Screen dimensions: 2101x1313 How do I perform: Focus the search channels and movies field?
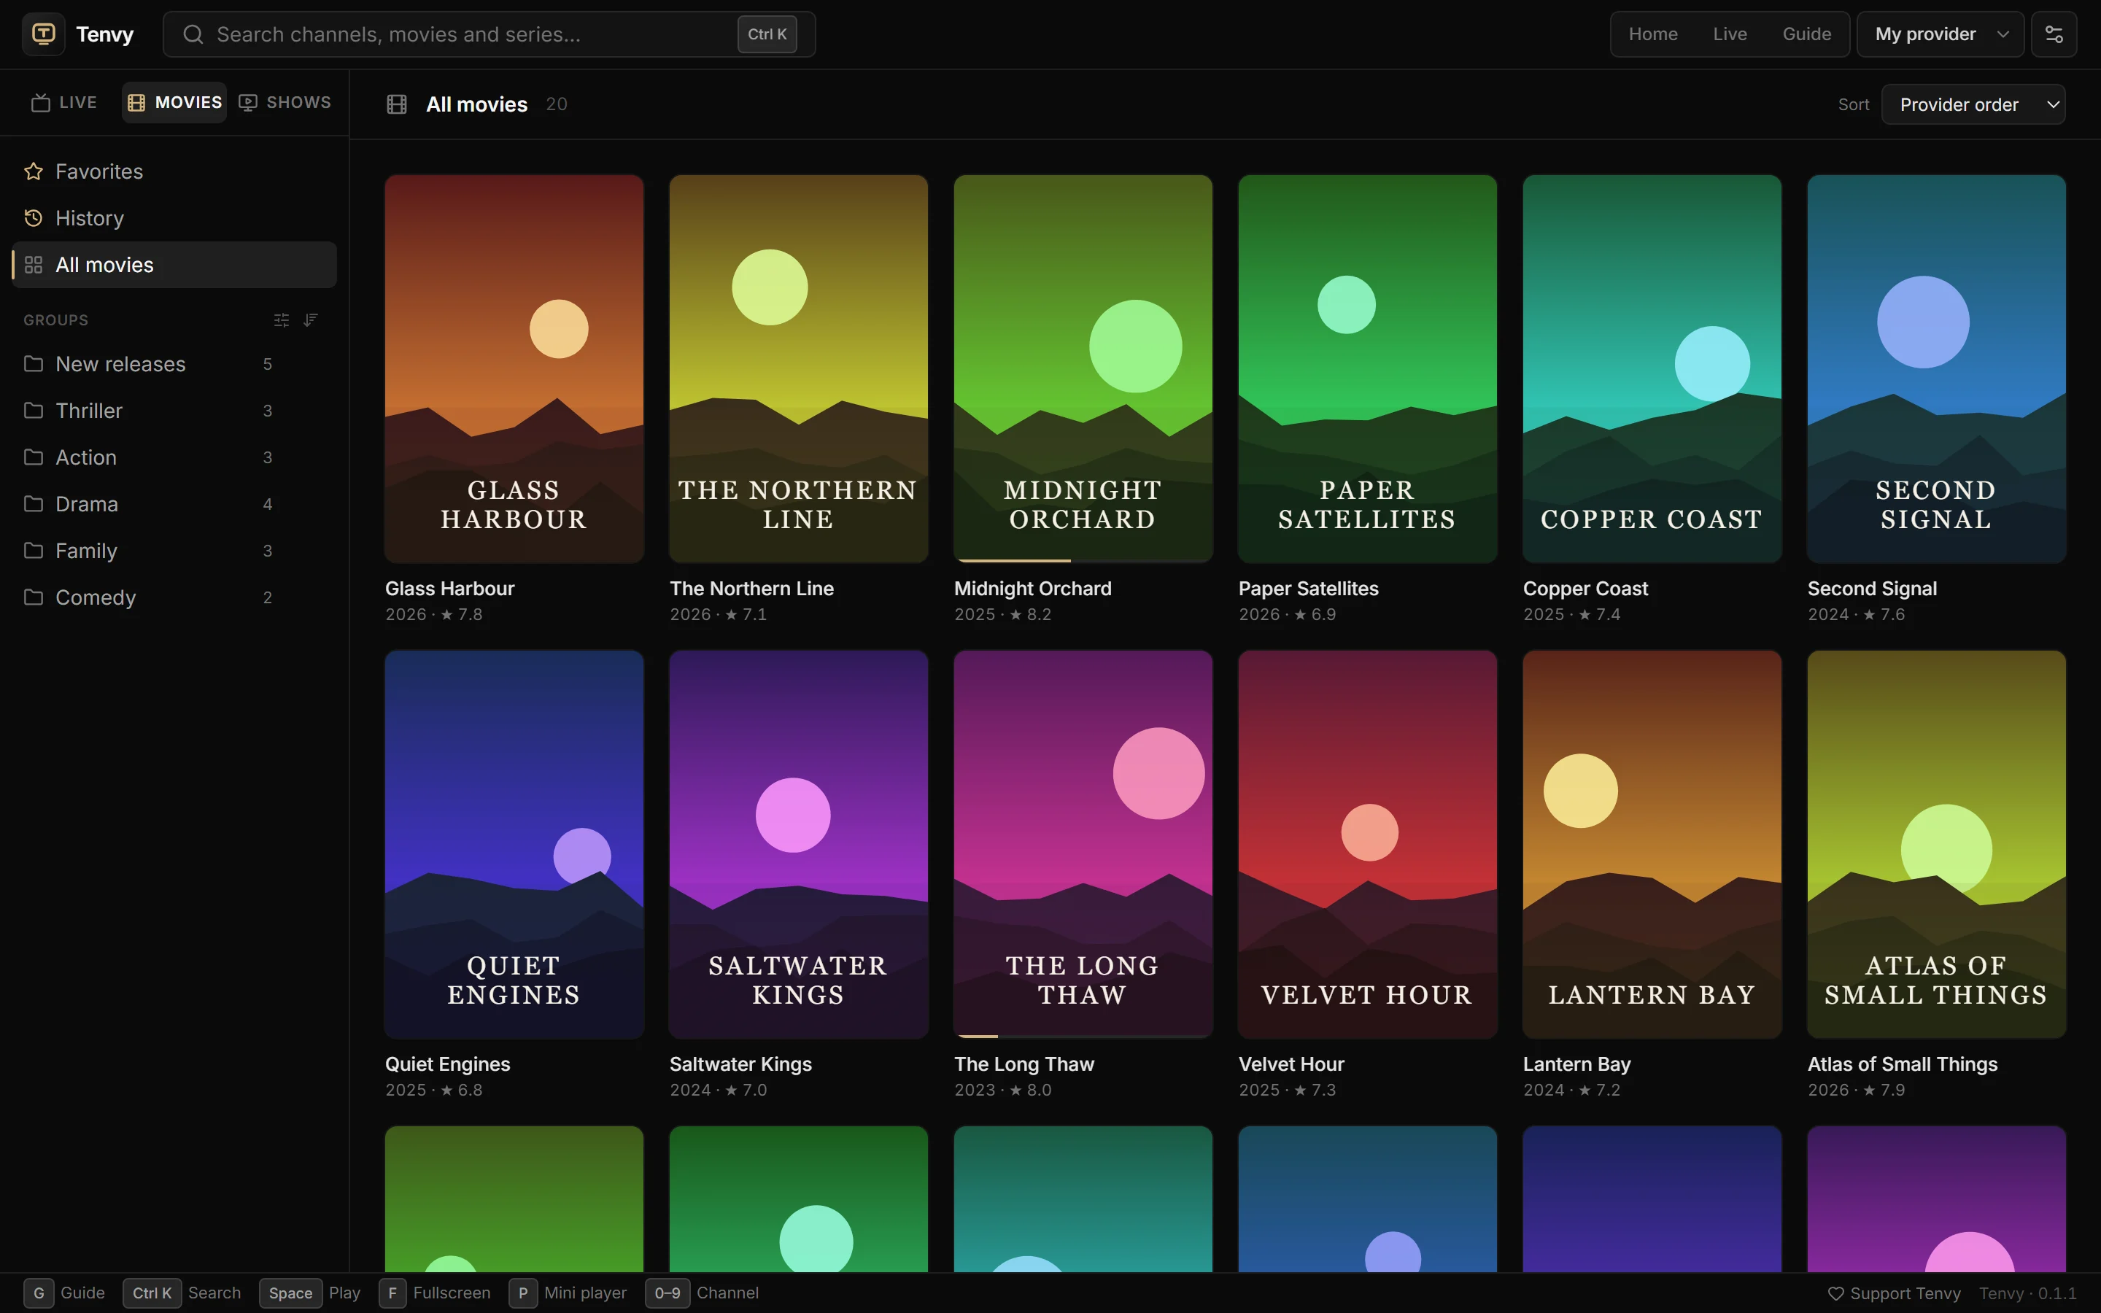tap(489, 34)
